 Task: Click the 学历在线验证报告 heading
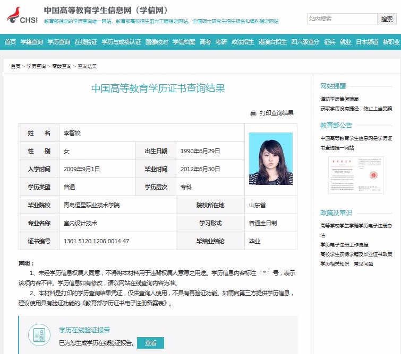coord(84,330)
